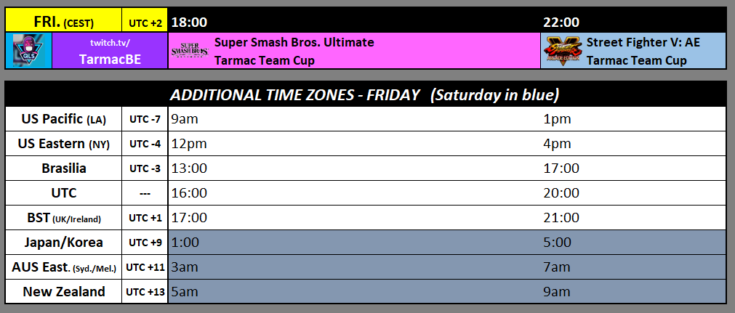Click the UTC +13 offset cell
The width and height of the screenshot is (735, 313).
tap(145, 291)
